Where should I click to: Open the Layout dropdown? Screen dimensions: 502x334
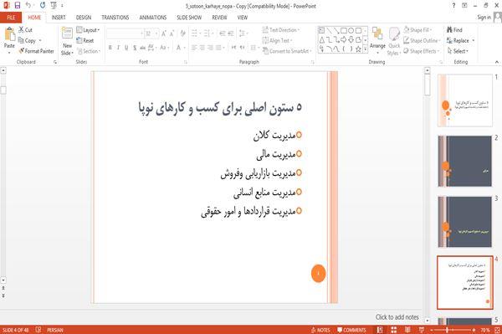(88, 30)
